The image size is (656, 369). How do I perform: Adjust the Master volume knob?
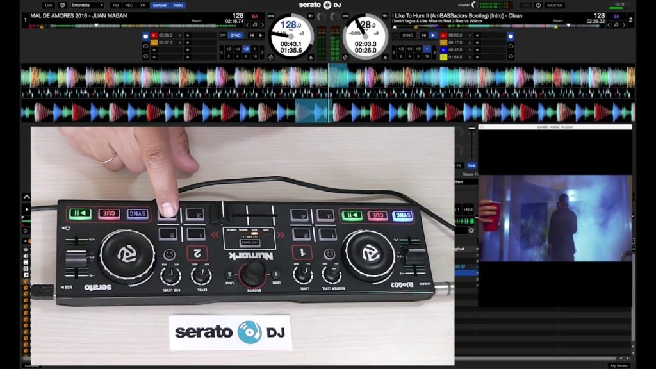[475, 5]
